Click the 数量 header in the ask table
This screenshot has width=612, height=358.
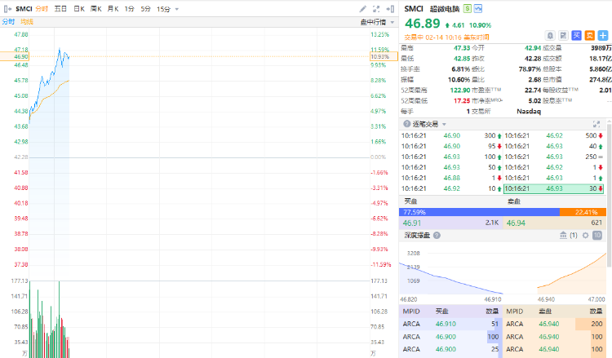pyautogui.click(x=596, y=312)
